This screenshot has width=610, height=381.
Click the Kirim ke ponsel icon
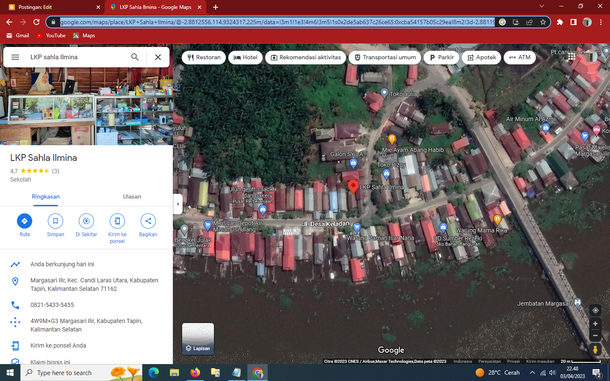coord(117,221)
